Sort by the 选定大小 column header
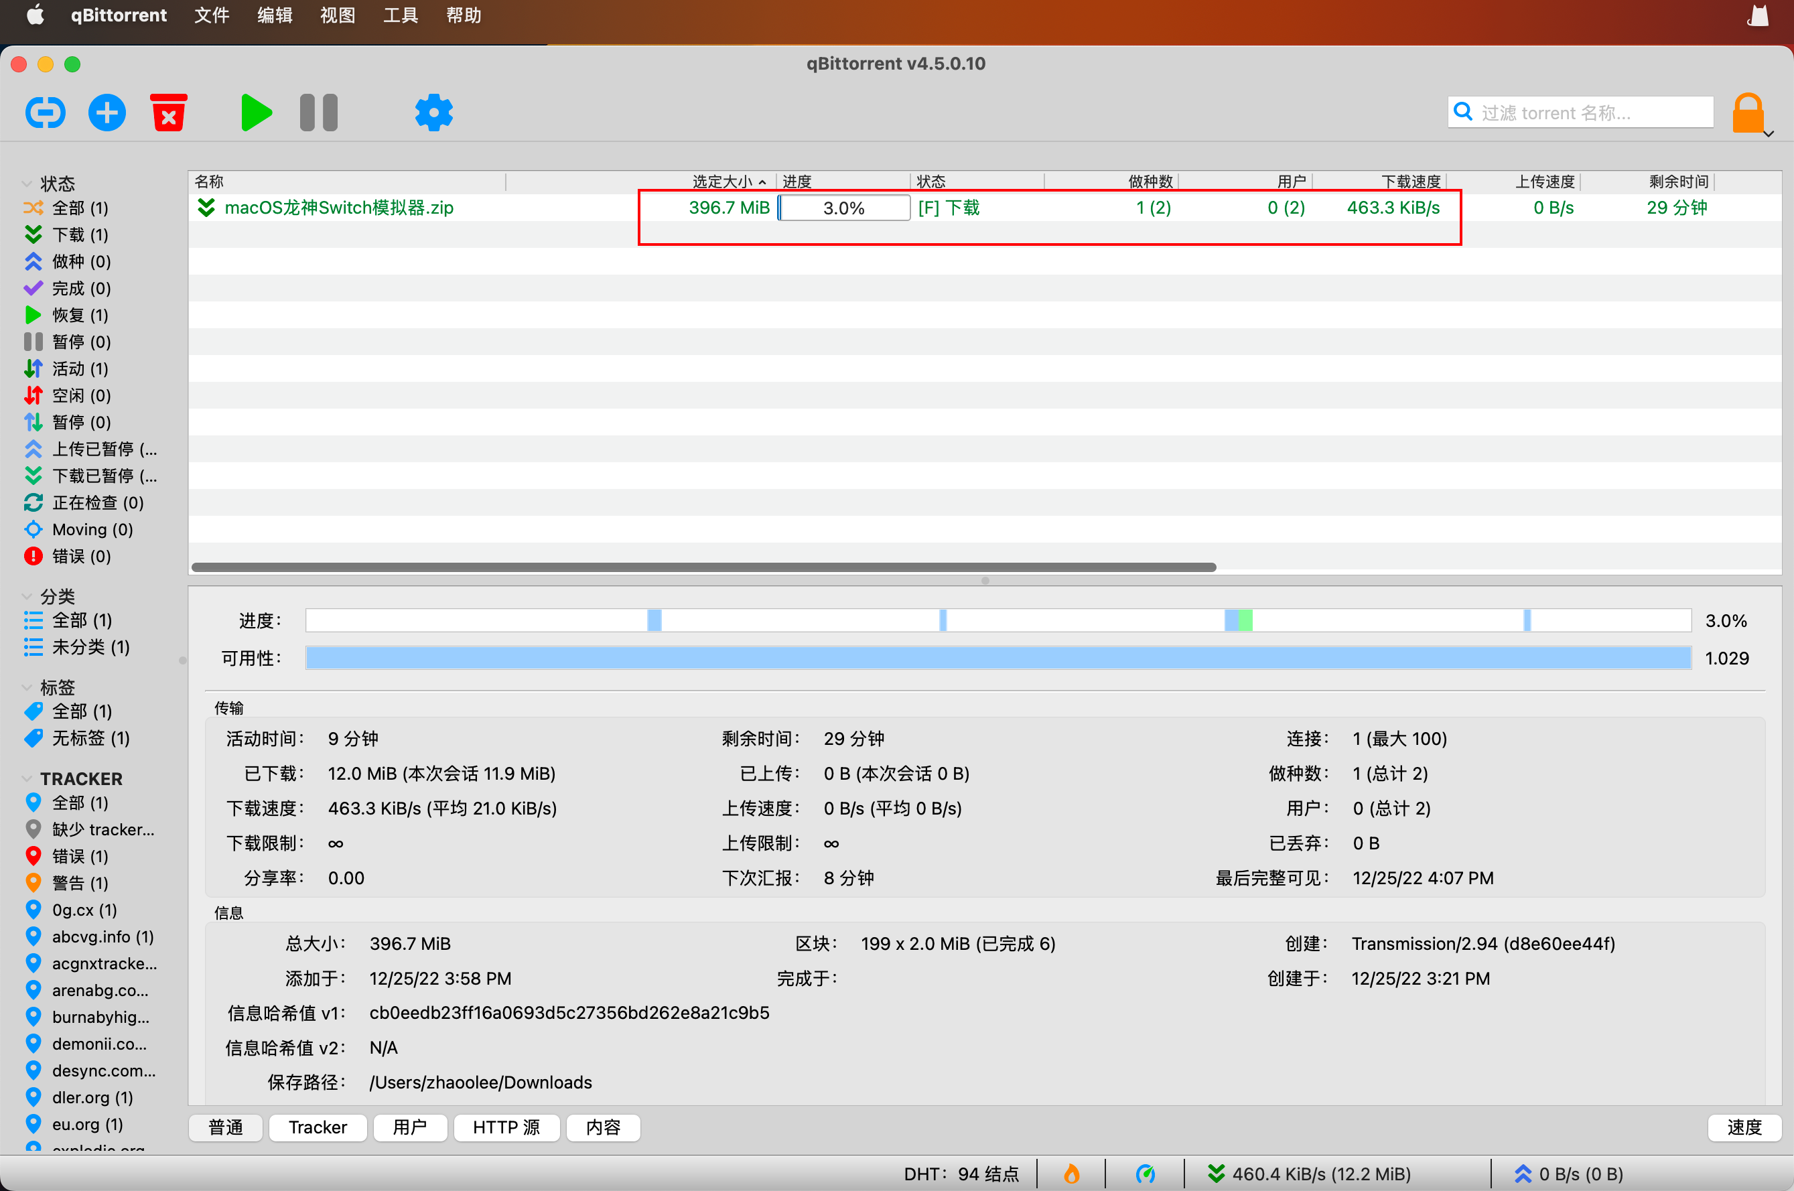 pos(721,182)
